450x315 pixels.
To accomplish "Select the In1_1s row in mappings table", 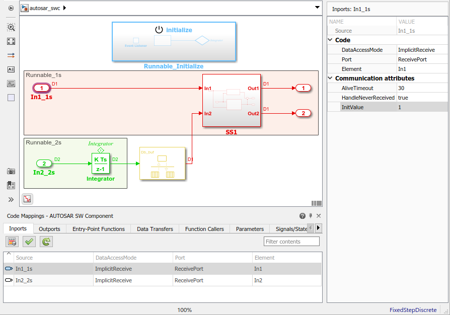I will pyautogui.click(x=163, y=269).
